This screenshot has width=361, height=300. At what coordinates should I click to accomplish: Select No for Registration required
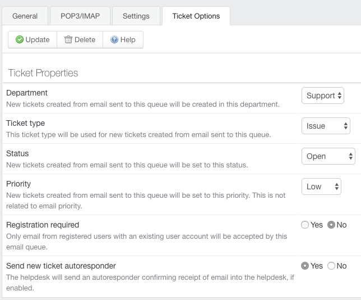coord(331,225)
